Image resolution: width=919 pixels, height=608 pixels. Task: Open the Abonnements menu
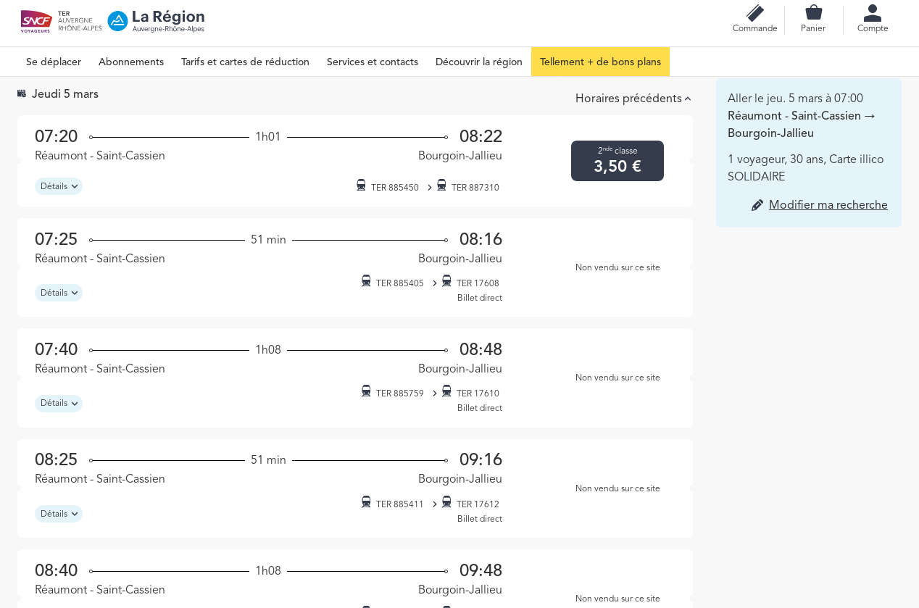tap(131, 62)
